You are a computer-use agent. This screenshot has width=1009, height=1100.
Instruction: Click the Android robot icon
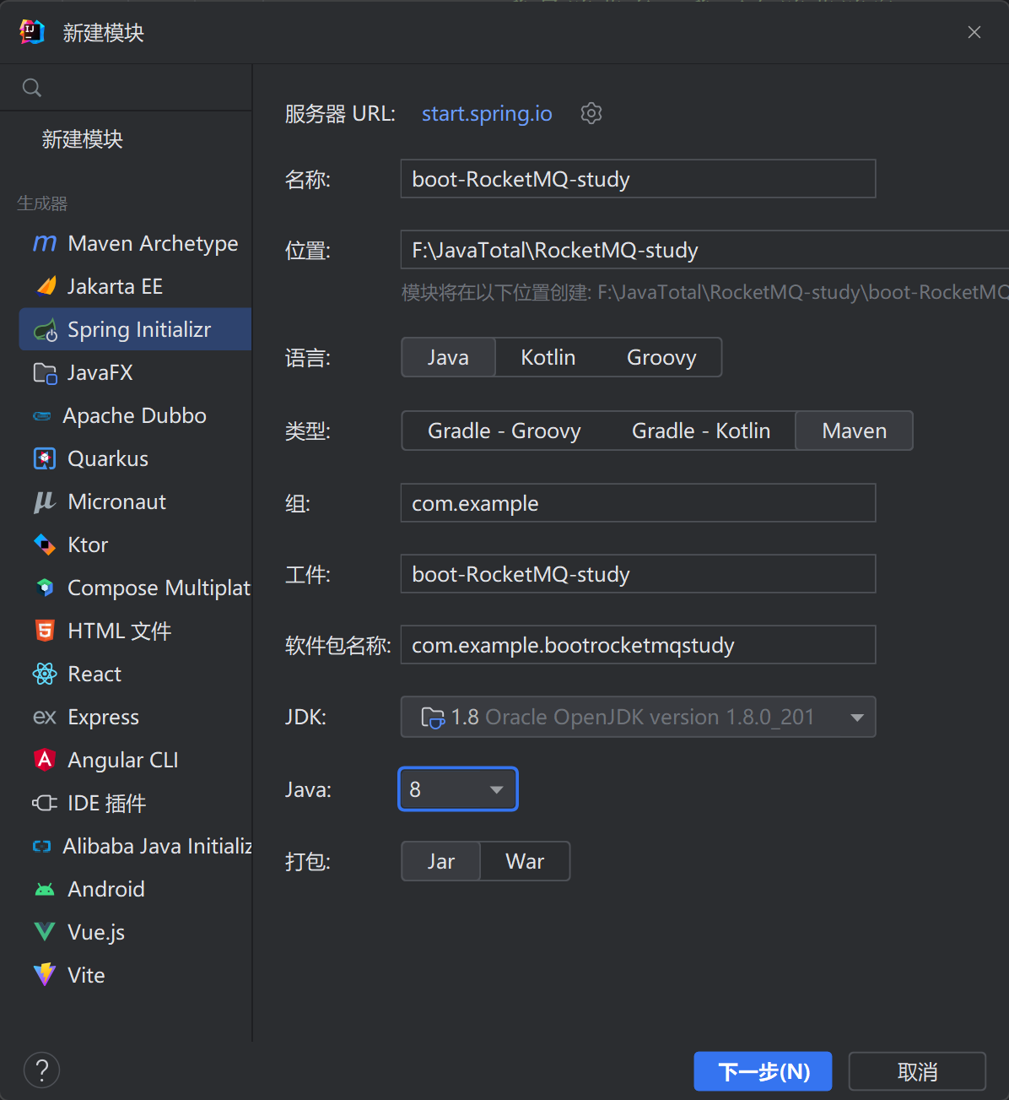coord(45,890)
